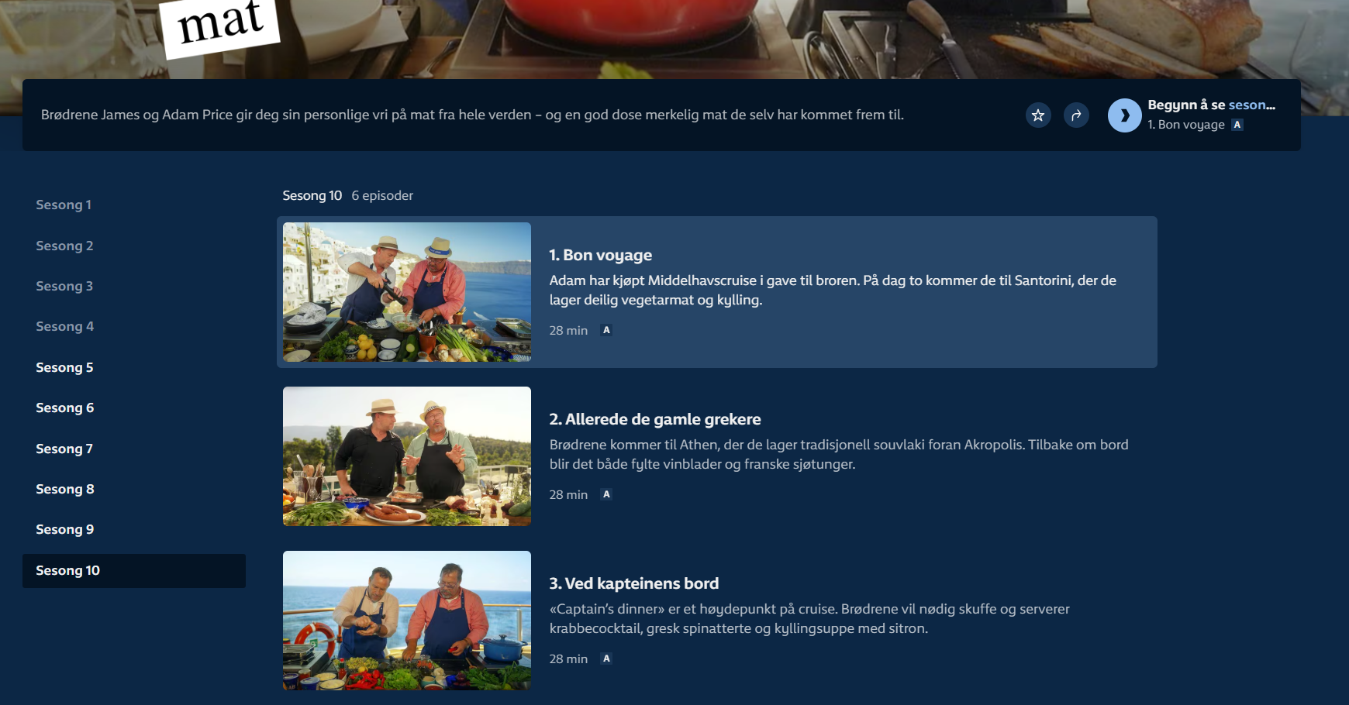Select the highlighted Sesong 10 item

[134, 570]
